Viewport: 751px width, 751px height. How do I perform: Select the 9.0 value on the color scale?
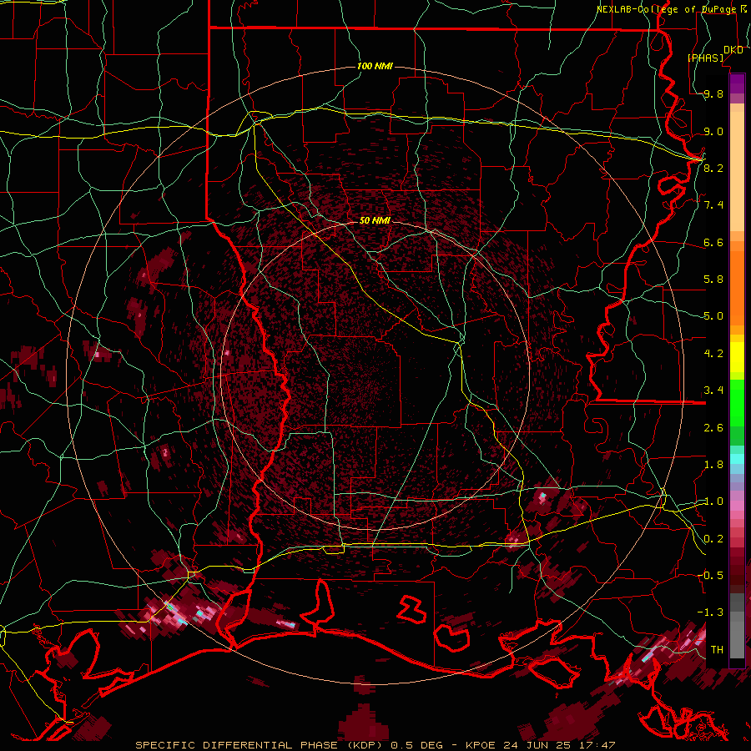(x=713, y=131)
